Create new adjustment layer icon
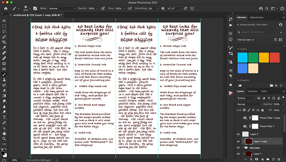The image size is (286, 162). point(262,160)
